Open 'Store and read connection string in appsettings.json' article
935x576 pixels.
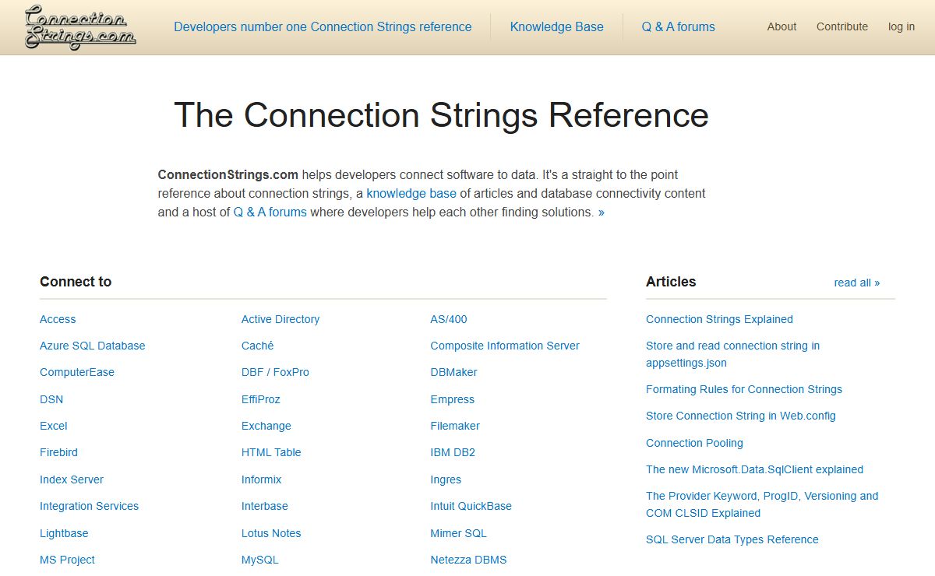732,354
